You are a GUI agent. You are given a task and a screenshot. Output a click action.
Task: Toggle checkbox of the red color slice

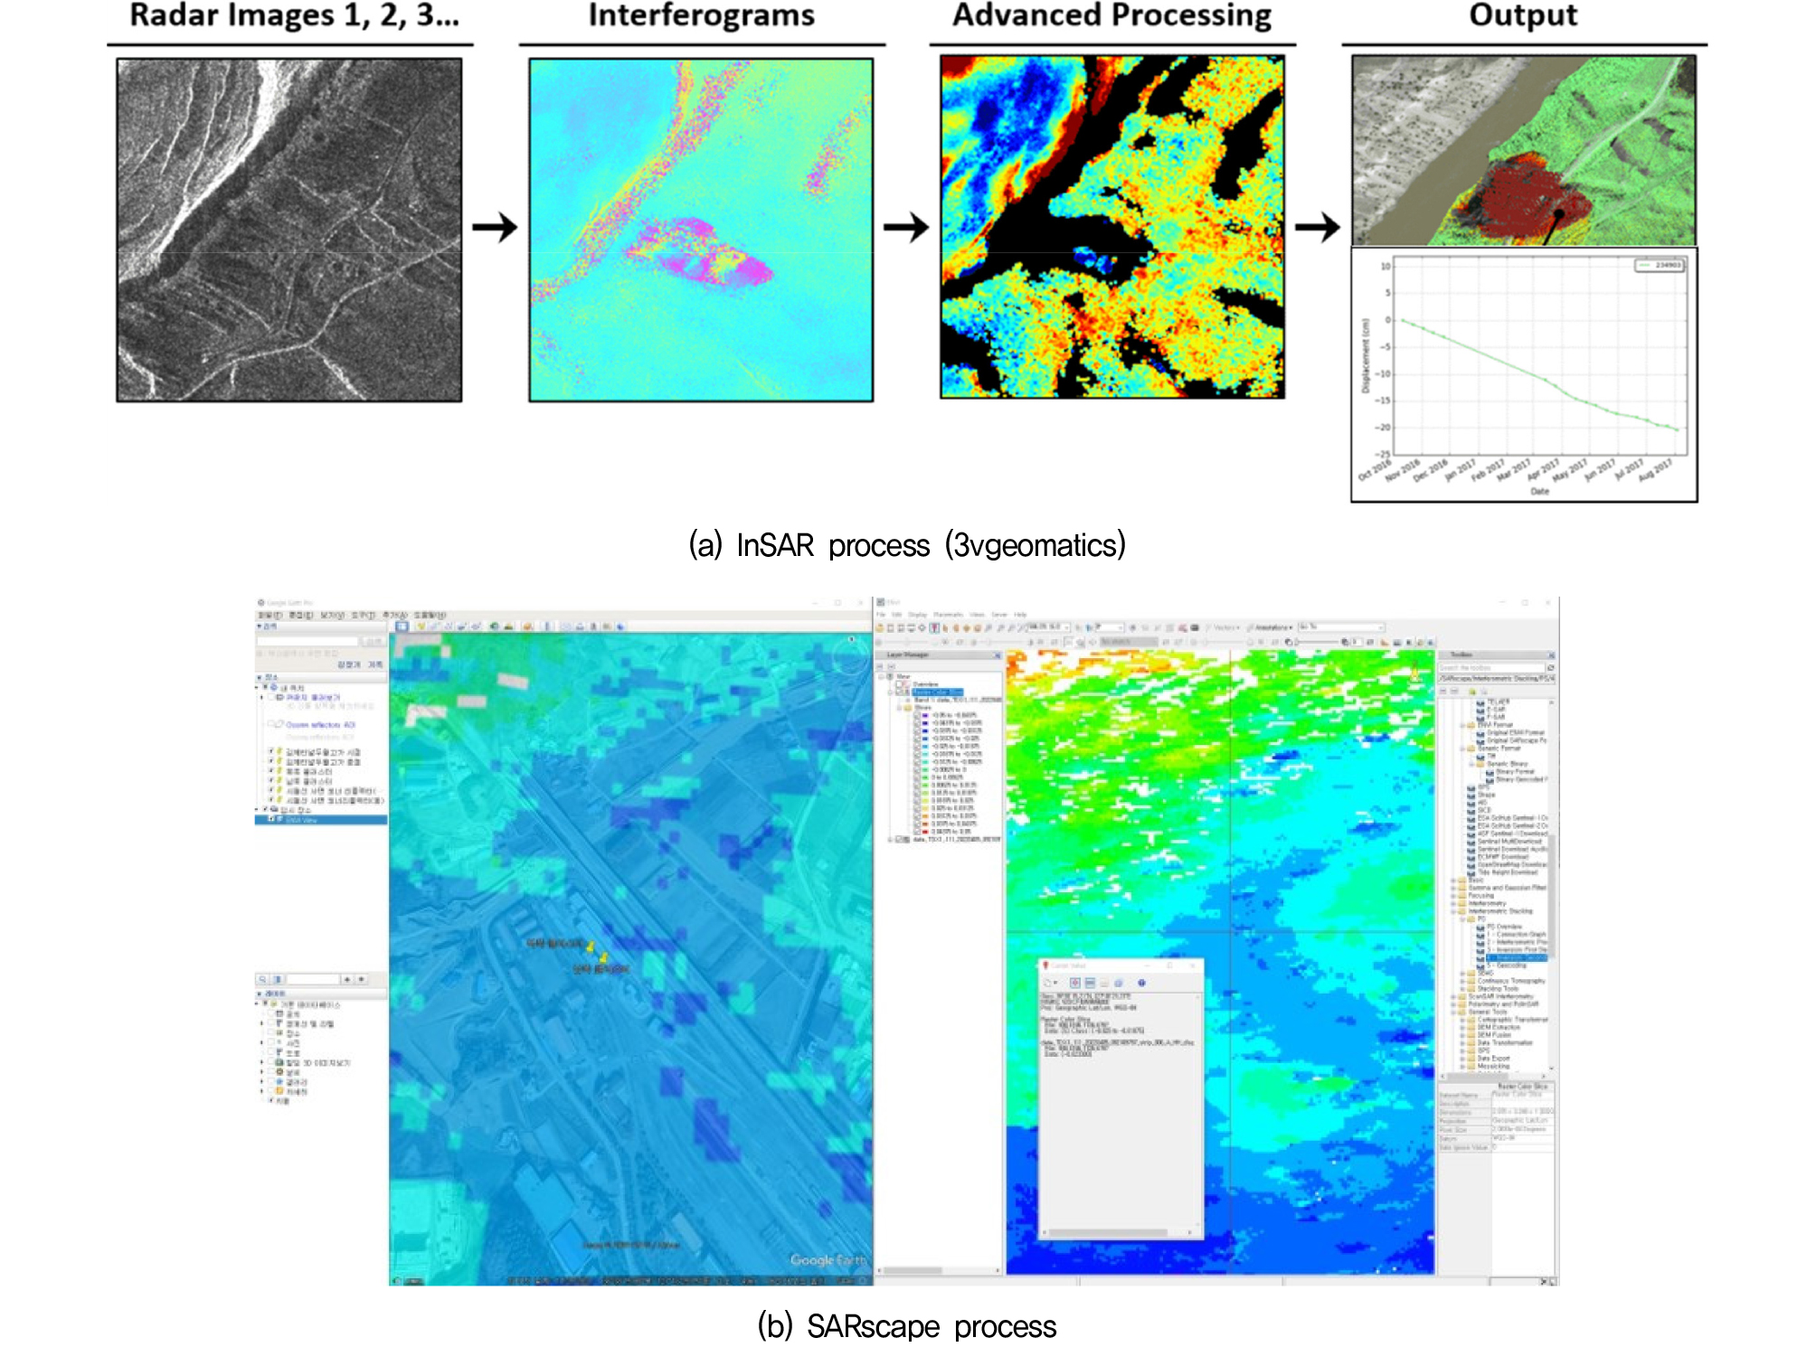917,831
